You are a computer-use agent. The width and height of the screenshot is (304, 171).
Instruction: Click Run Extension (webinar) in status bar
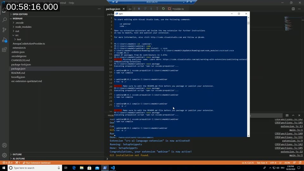pyautogui.click(x=37, y=163)
